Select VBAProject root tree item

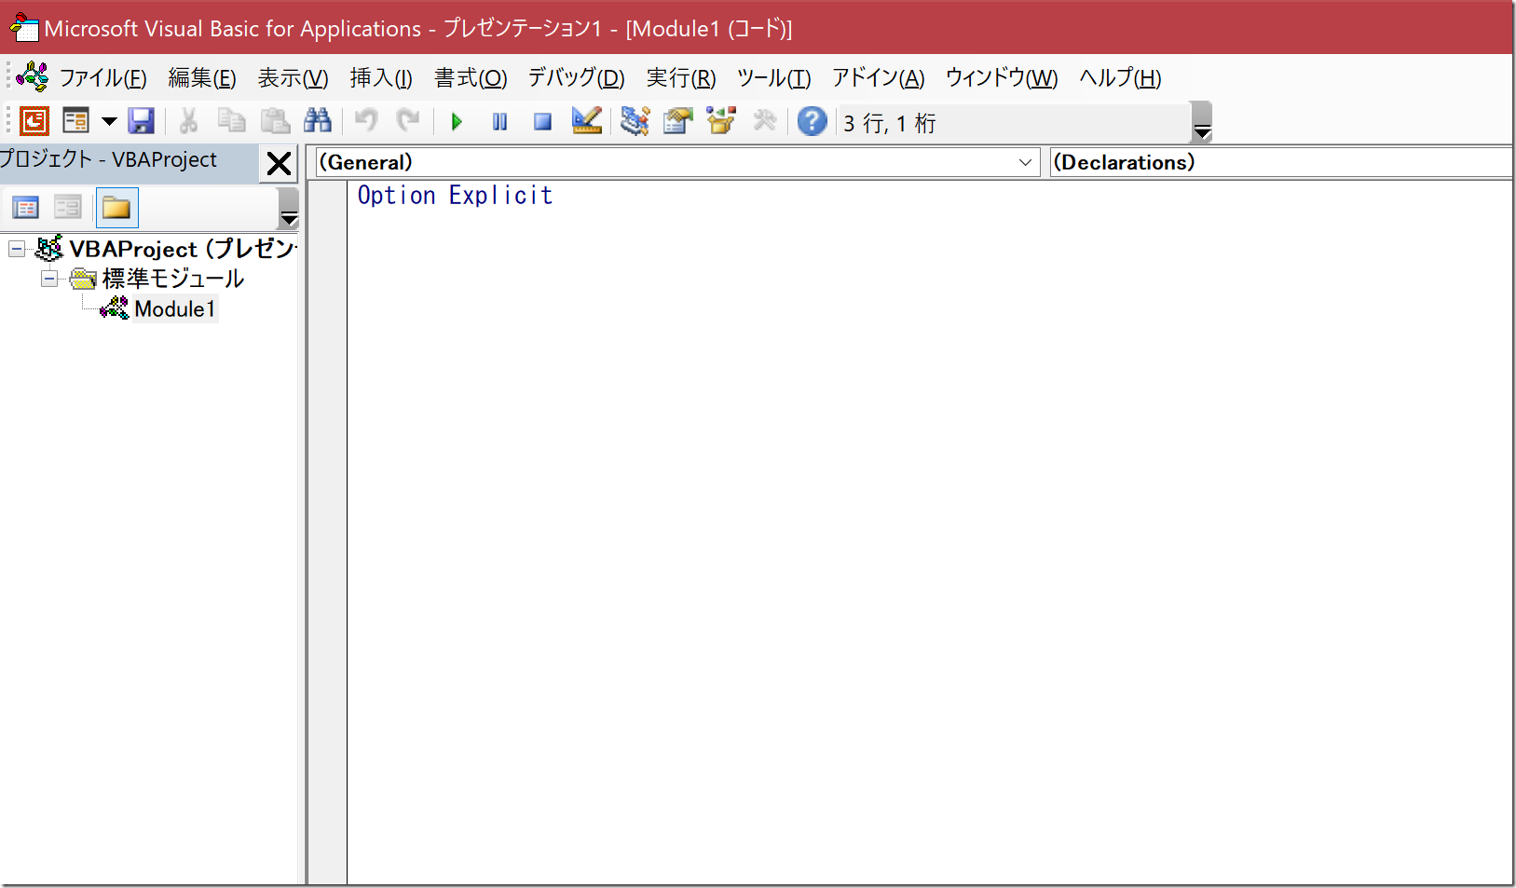coord(183,249)
